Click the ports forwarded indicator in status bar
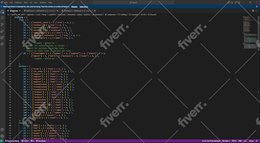 tap(32, 141)
